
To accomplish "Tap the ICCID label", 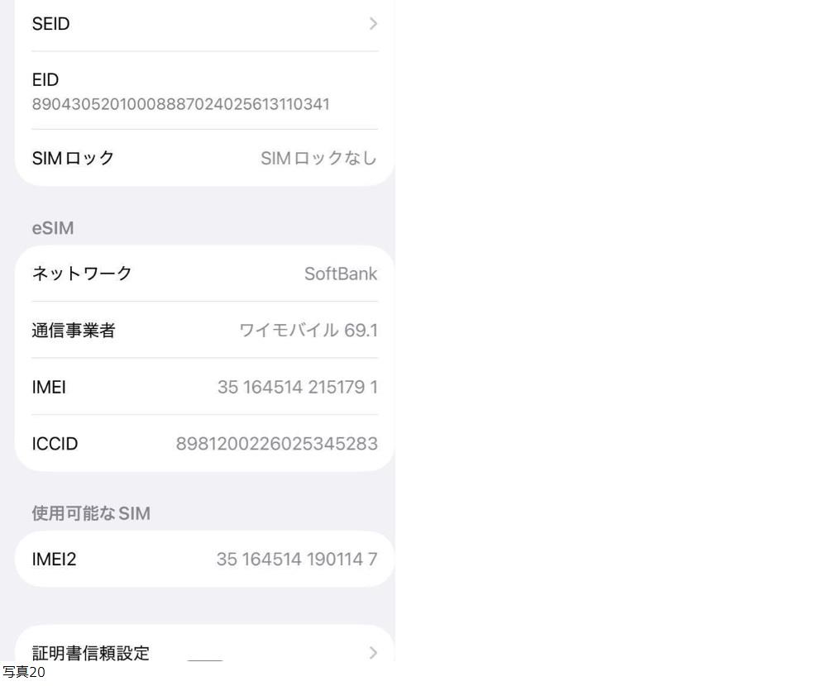I will tap(54, 444).
